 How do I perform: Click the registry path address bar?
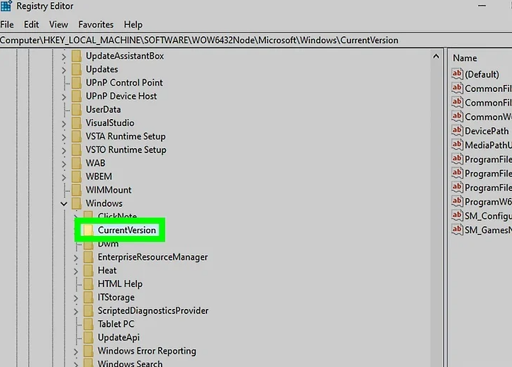tap(213, 40)
